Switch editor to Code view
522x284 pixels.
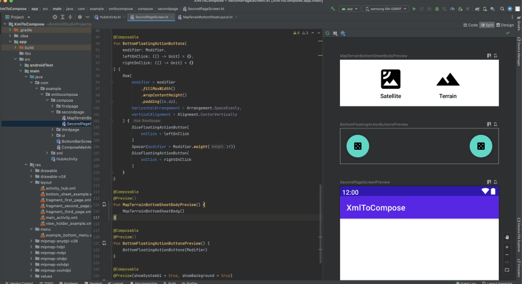(470, 25)
